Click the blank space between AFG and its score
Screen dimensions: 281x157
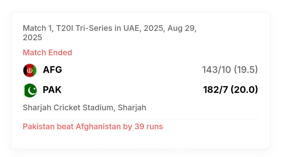pos(132,70)
